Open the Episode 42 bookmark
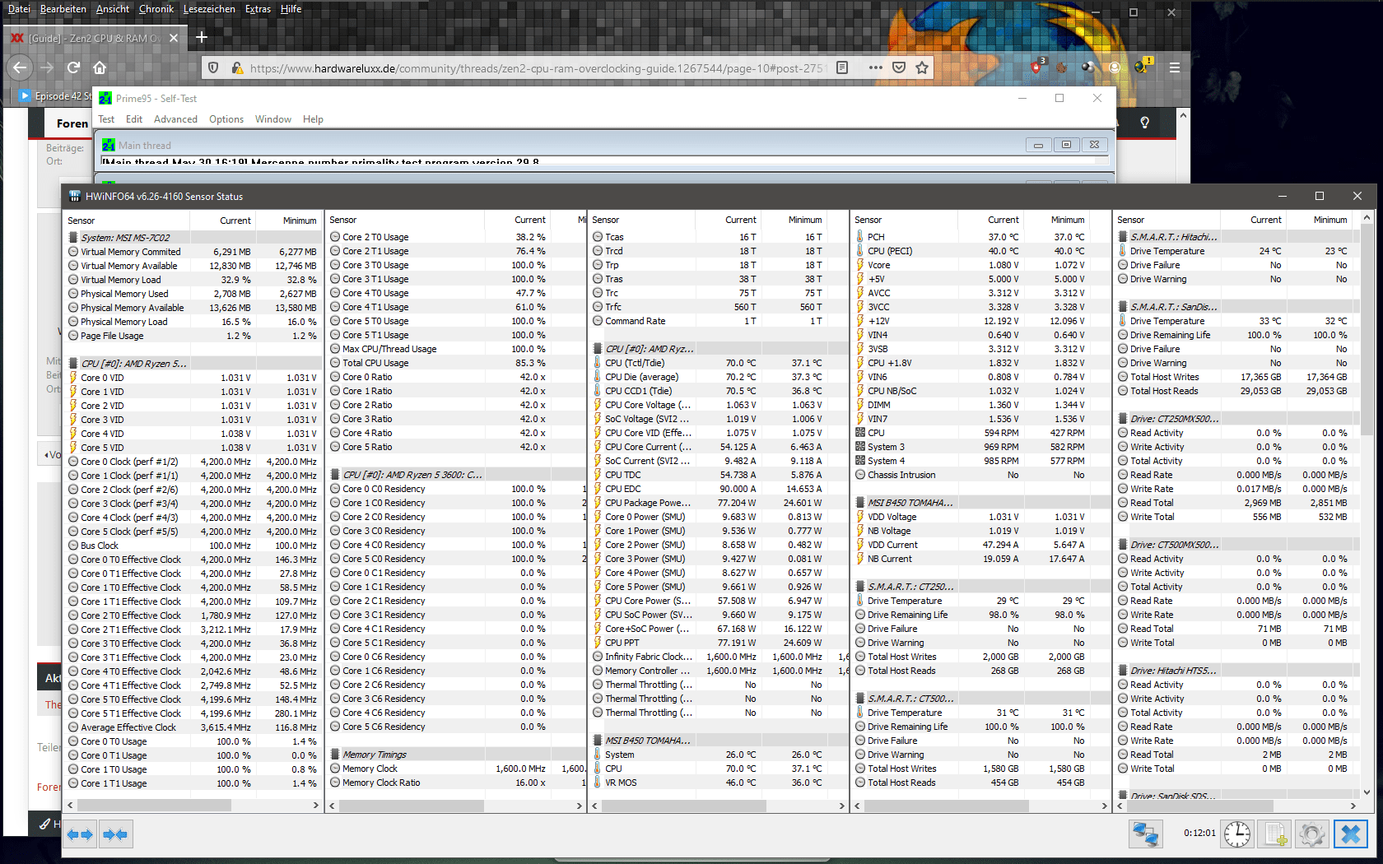This screenshot has height=864, width=1383. (x=55, y=96)
